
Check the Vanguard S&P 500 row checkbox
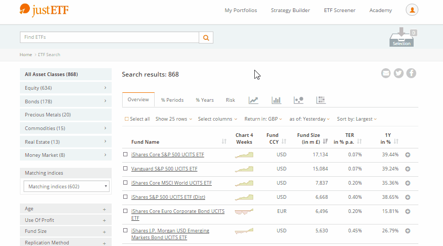125,169
